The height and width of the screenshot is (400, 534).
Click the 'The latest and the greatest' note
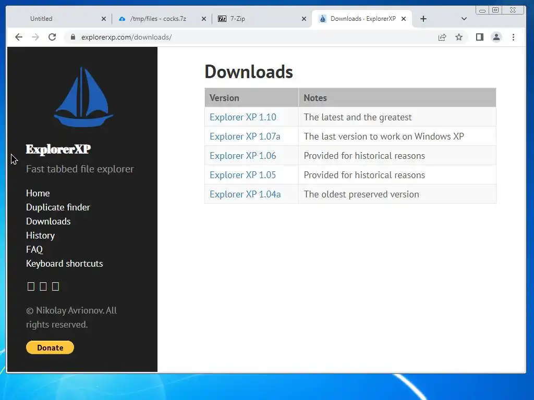point(358,117)
